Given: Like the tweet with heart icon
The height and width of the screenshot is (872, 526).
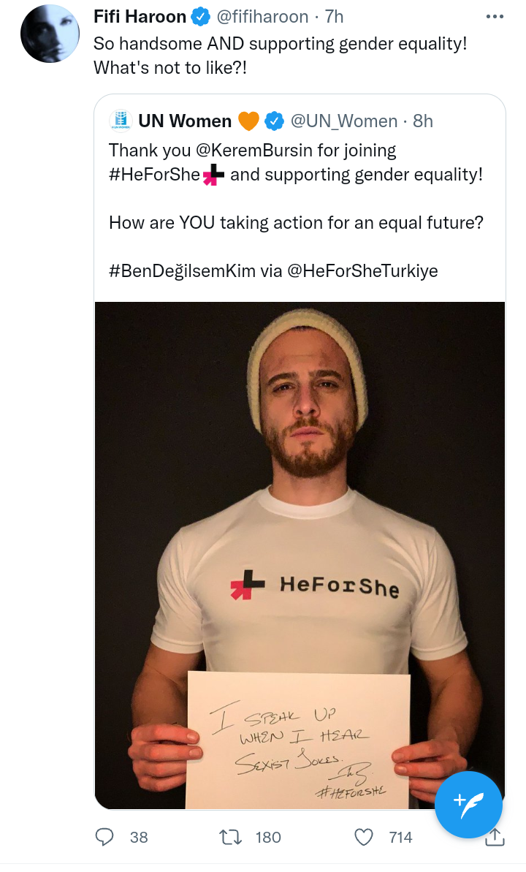Looking at the screenshot, I should 364,836.
